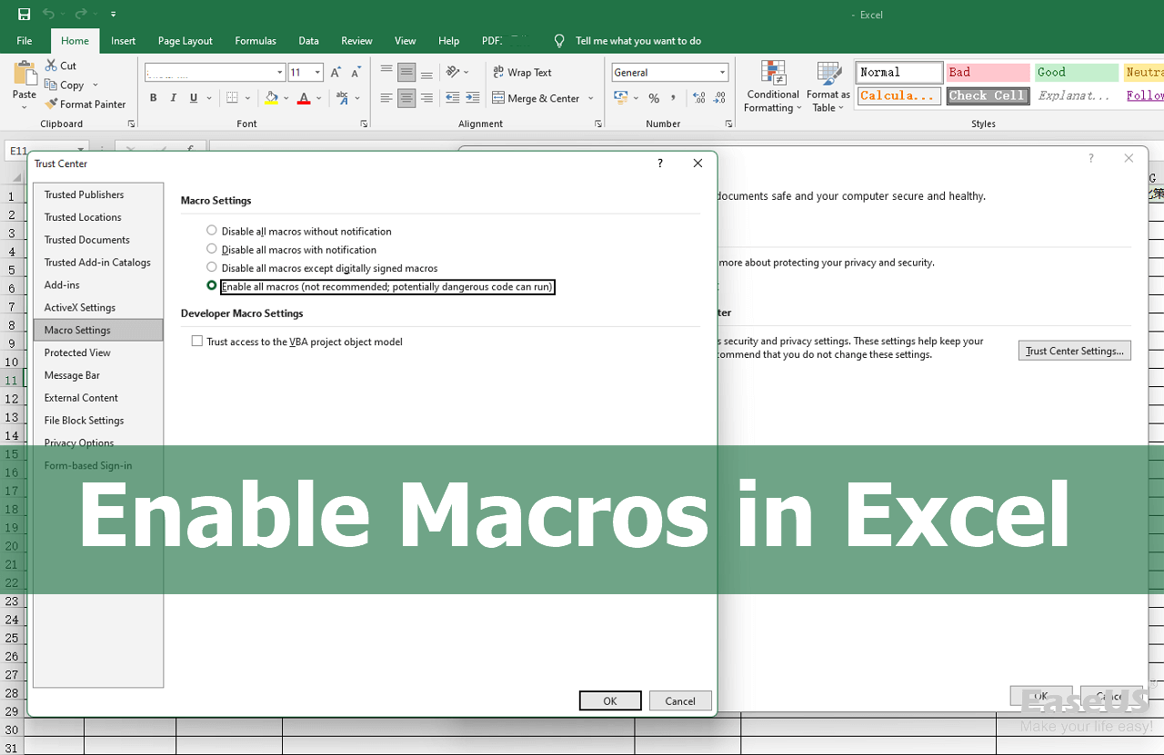Image resolution: width=1164 pixels, height=755 pixels.
Task: Click the Cut scissors icon
Action: pyautogui.click(x=52, y=65)
